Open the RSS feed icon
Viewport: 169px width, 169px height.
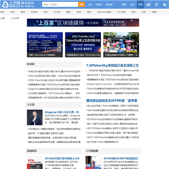coord(165,5)
